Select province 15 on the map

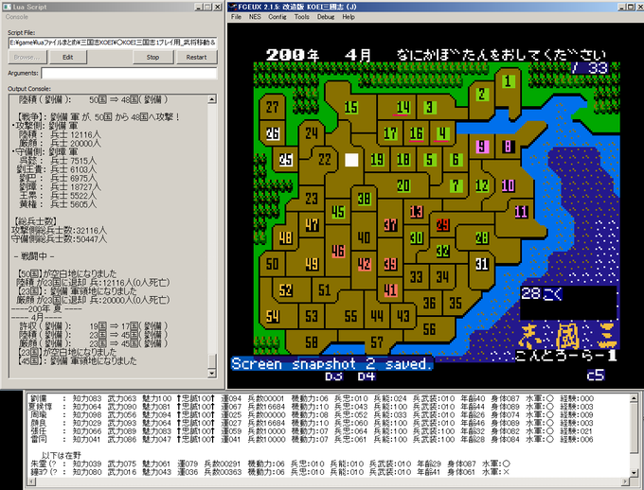(350, 108)
